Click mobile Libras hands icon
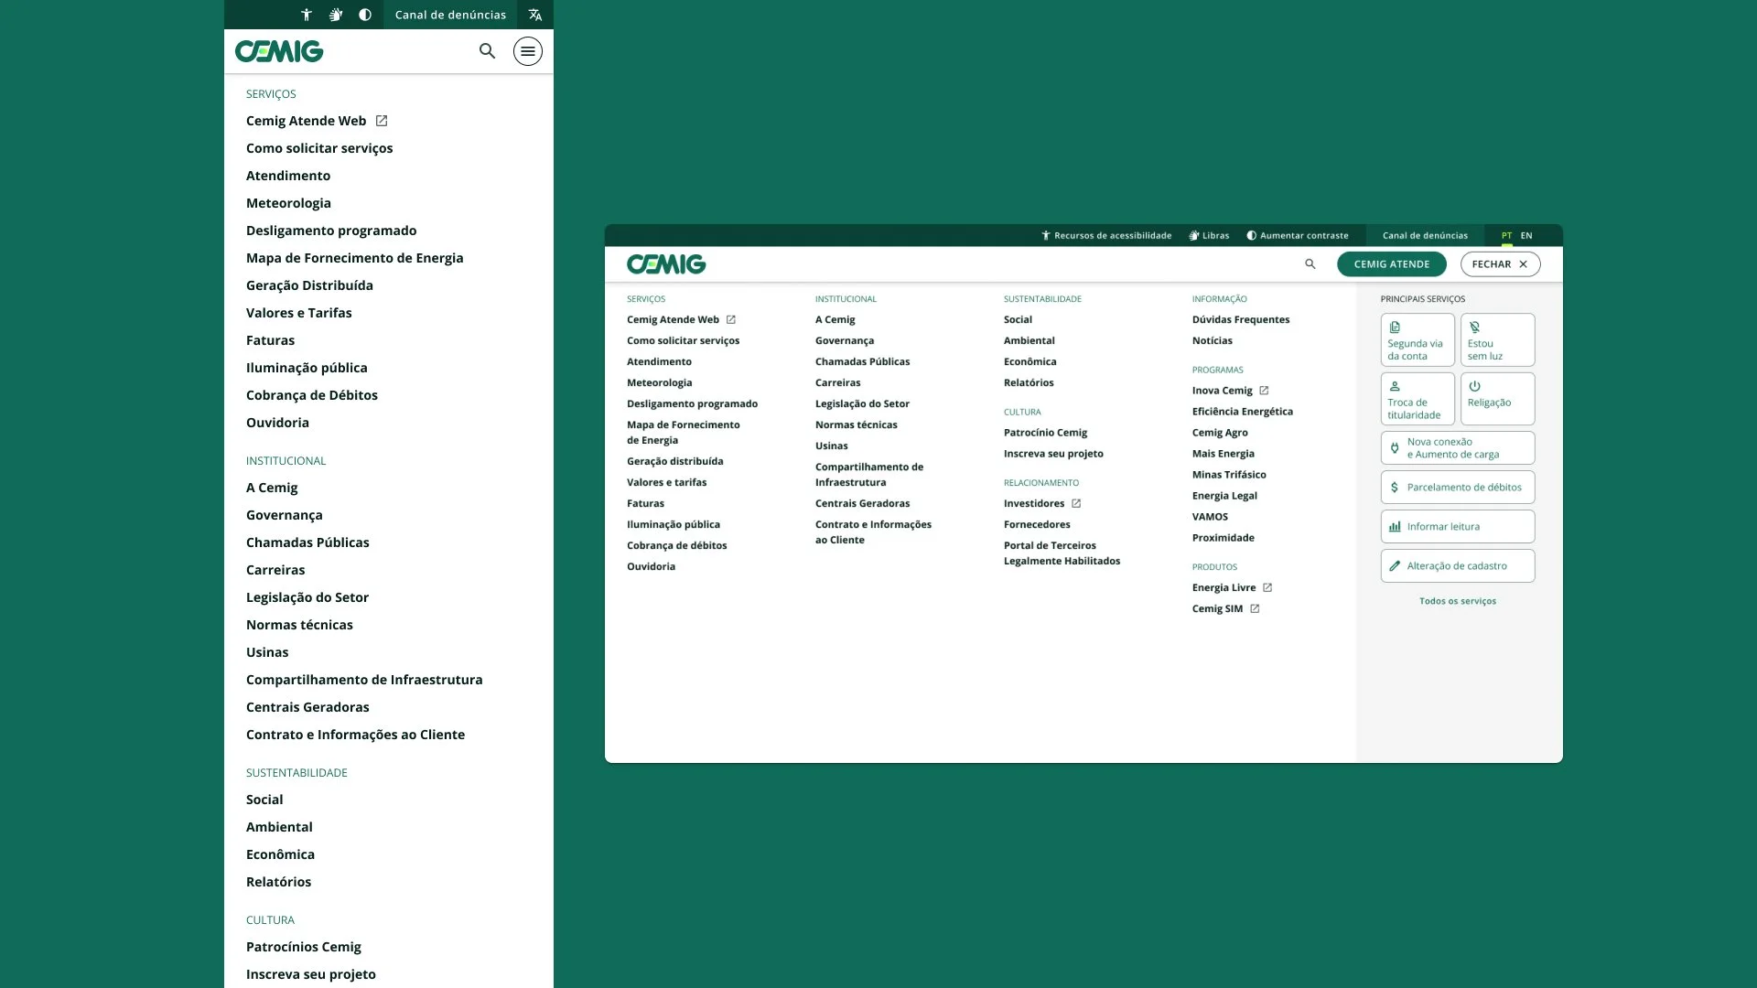1757x988 pixels. [336, 15]
